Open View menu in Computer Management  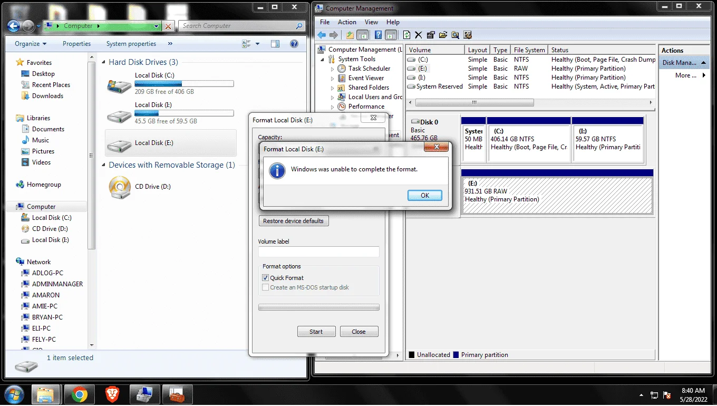coord(371,22)
